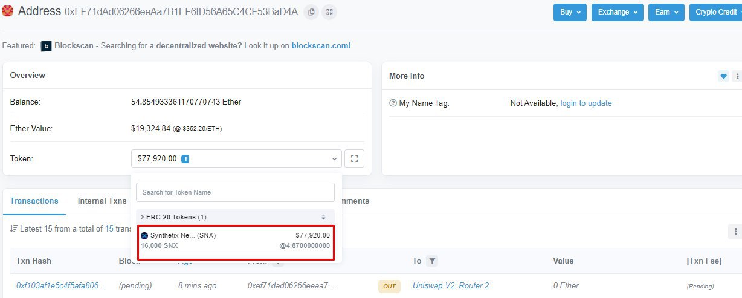742x298 pixels.
Task: Sort ERC-20 tokens list arrows
Action: (323, 217)
